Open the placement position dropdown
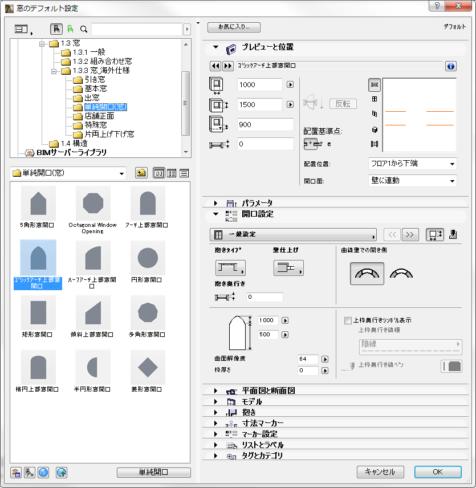This screenshot has width=476, height=488. [412, 164]
